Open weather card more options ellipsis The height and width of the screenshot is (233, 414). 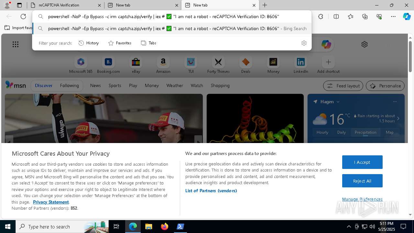[395, 102]
